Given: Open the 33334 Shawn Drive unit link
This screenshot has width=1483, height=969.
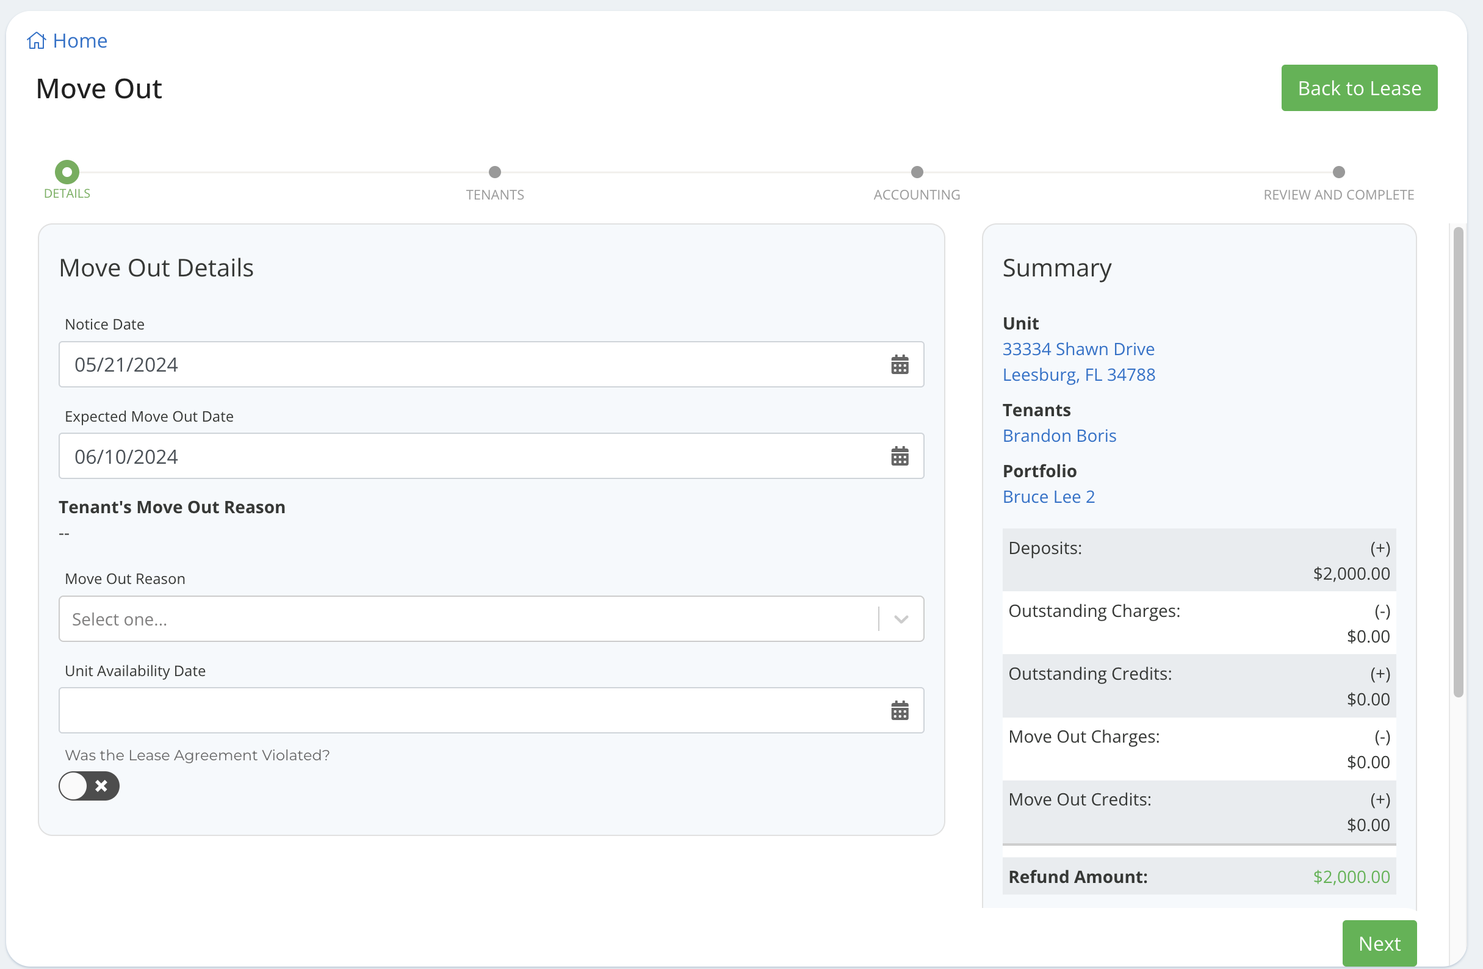Looking at the screenshot, I should 1078,349.
